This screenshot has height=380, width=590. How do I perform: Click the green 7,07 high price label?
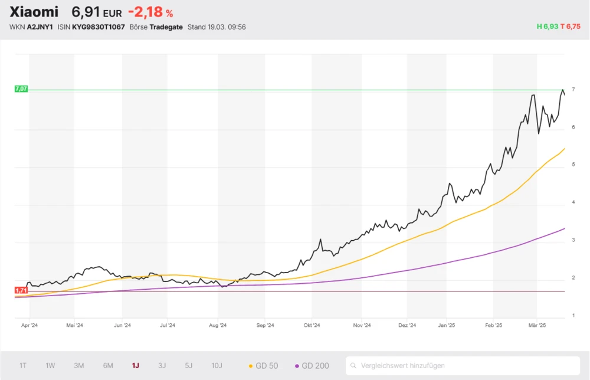click(x=21, y=89)
